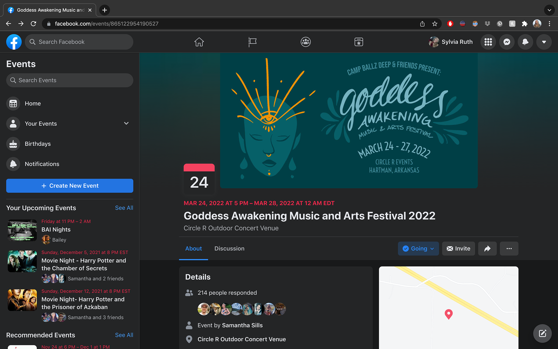Open the BAI Nights event thumbnail
The image size is (558, 349).
pyautogui.click(x=22, y=230)
